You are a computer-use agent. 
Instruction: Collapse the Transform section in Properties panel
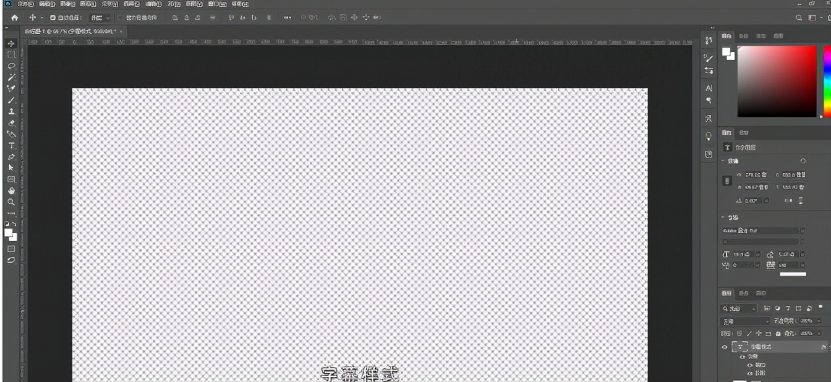[x=724, y=161]
